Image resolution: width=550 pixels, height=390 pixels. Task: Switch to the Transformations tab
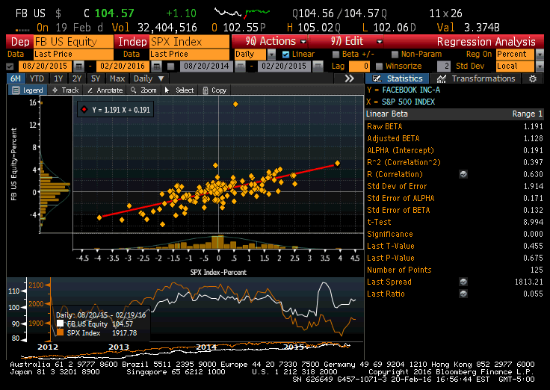475,78
